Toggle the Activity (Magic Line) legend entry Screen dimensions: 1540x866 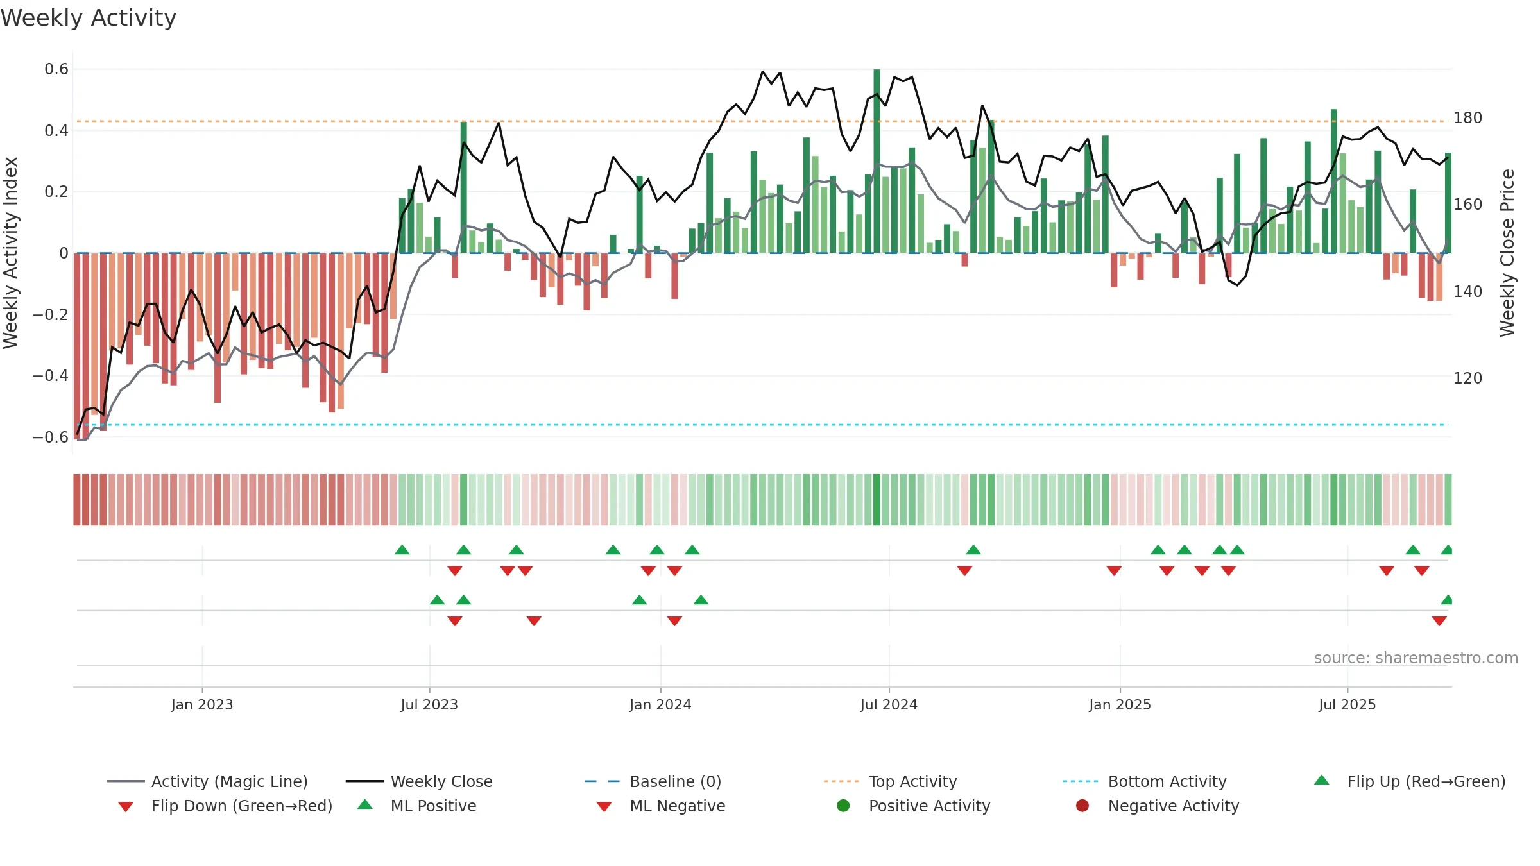(x=207, y=781)
